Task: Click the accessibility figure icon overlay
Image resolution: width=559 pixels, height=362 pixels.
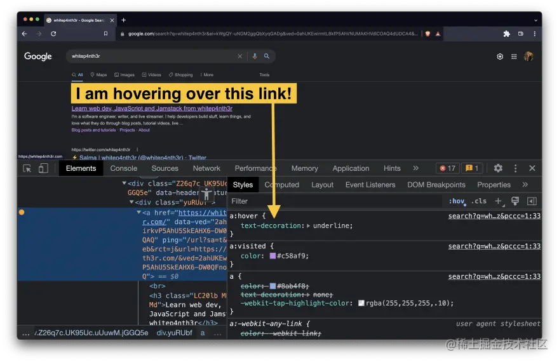Action: [x=206, y=194]
